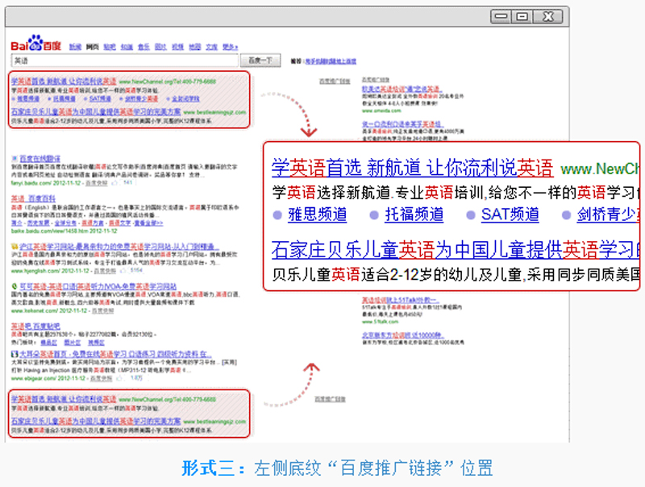The image size is (645, 487).
Task: Close the browser window
Action: (x=548, y=16)
